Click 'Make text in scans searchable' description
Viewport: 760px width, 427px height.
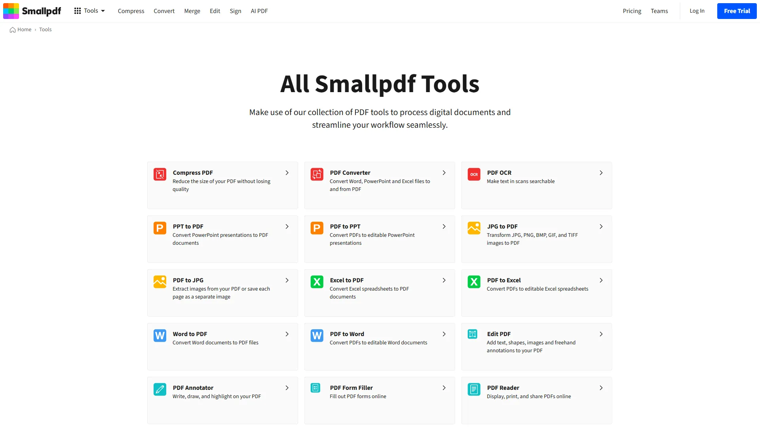(x=521, y=181)
